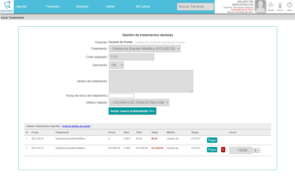The height and width of the screenshot is (177, 295).
Task: Delete second treatment with red X
Action: tap(223, 150)
